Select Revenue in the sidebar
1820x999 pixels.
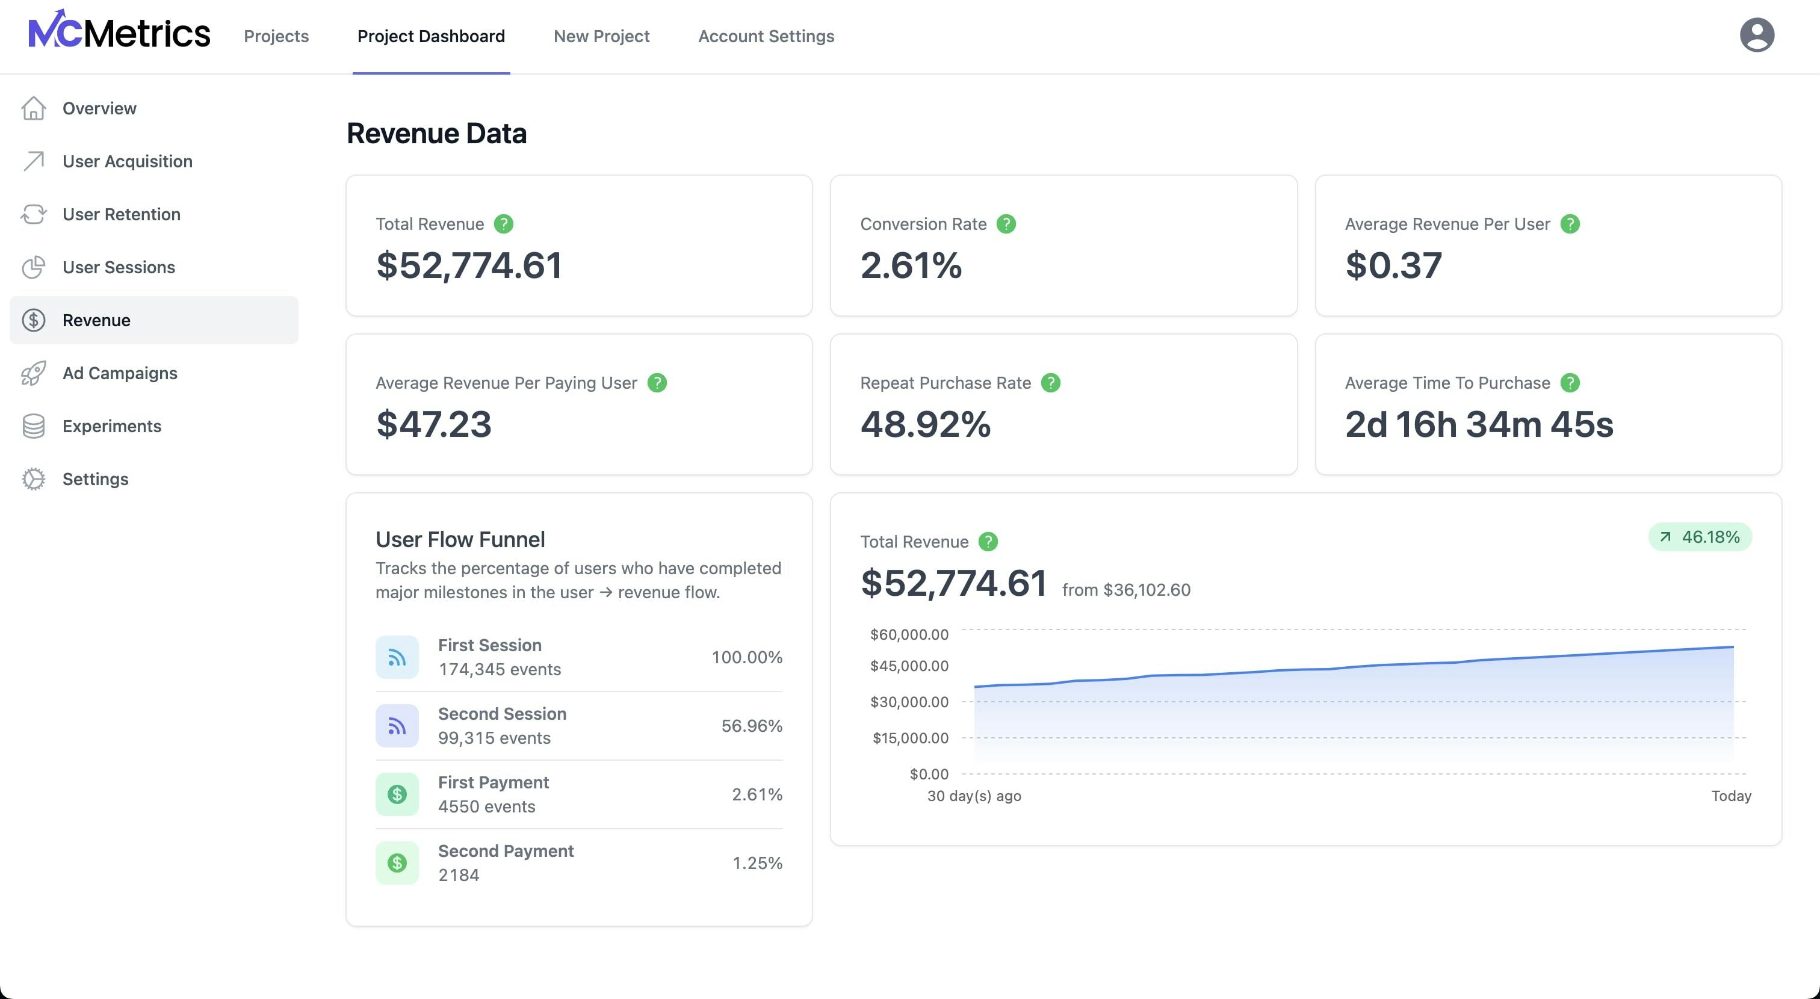coord(154,320)
